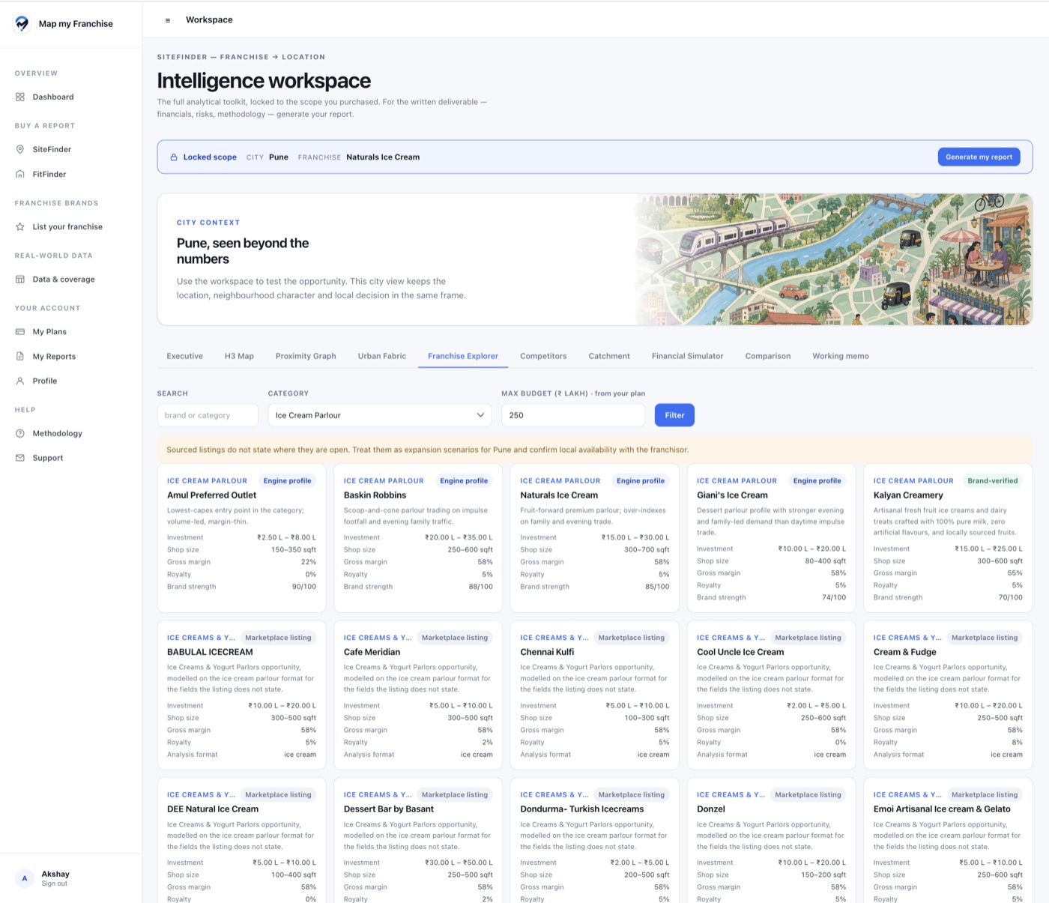Click the lock icon beside Locked scope
Image resolution: width=1049 pixels, height=903 pixels.
pyautogui.click(x=174, y=157)
